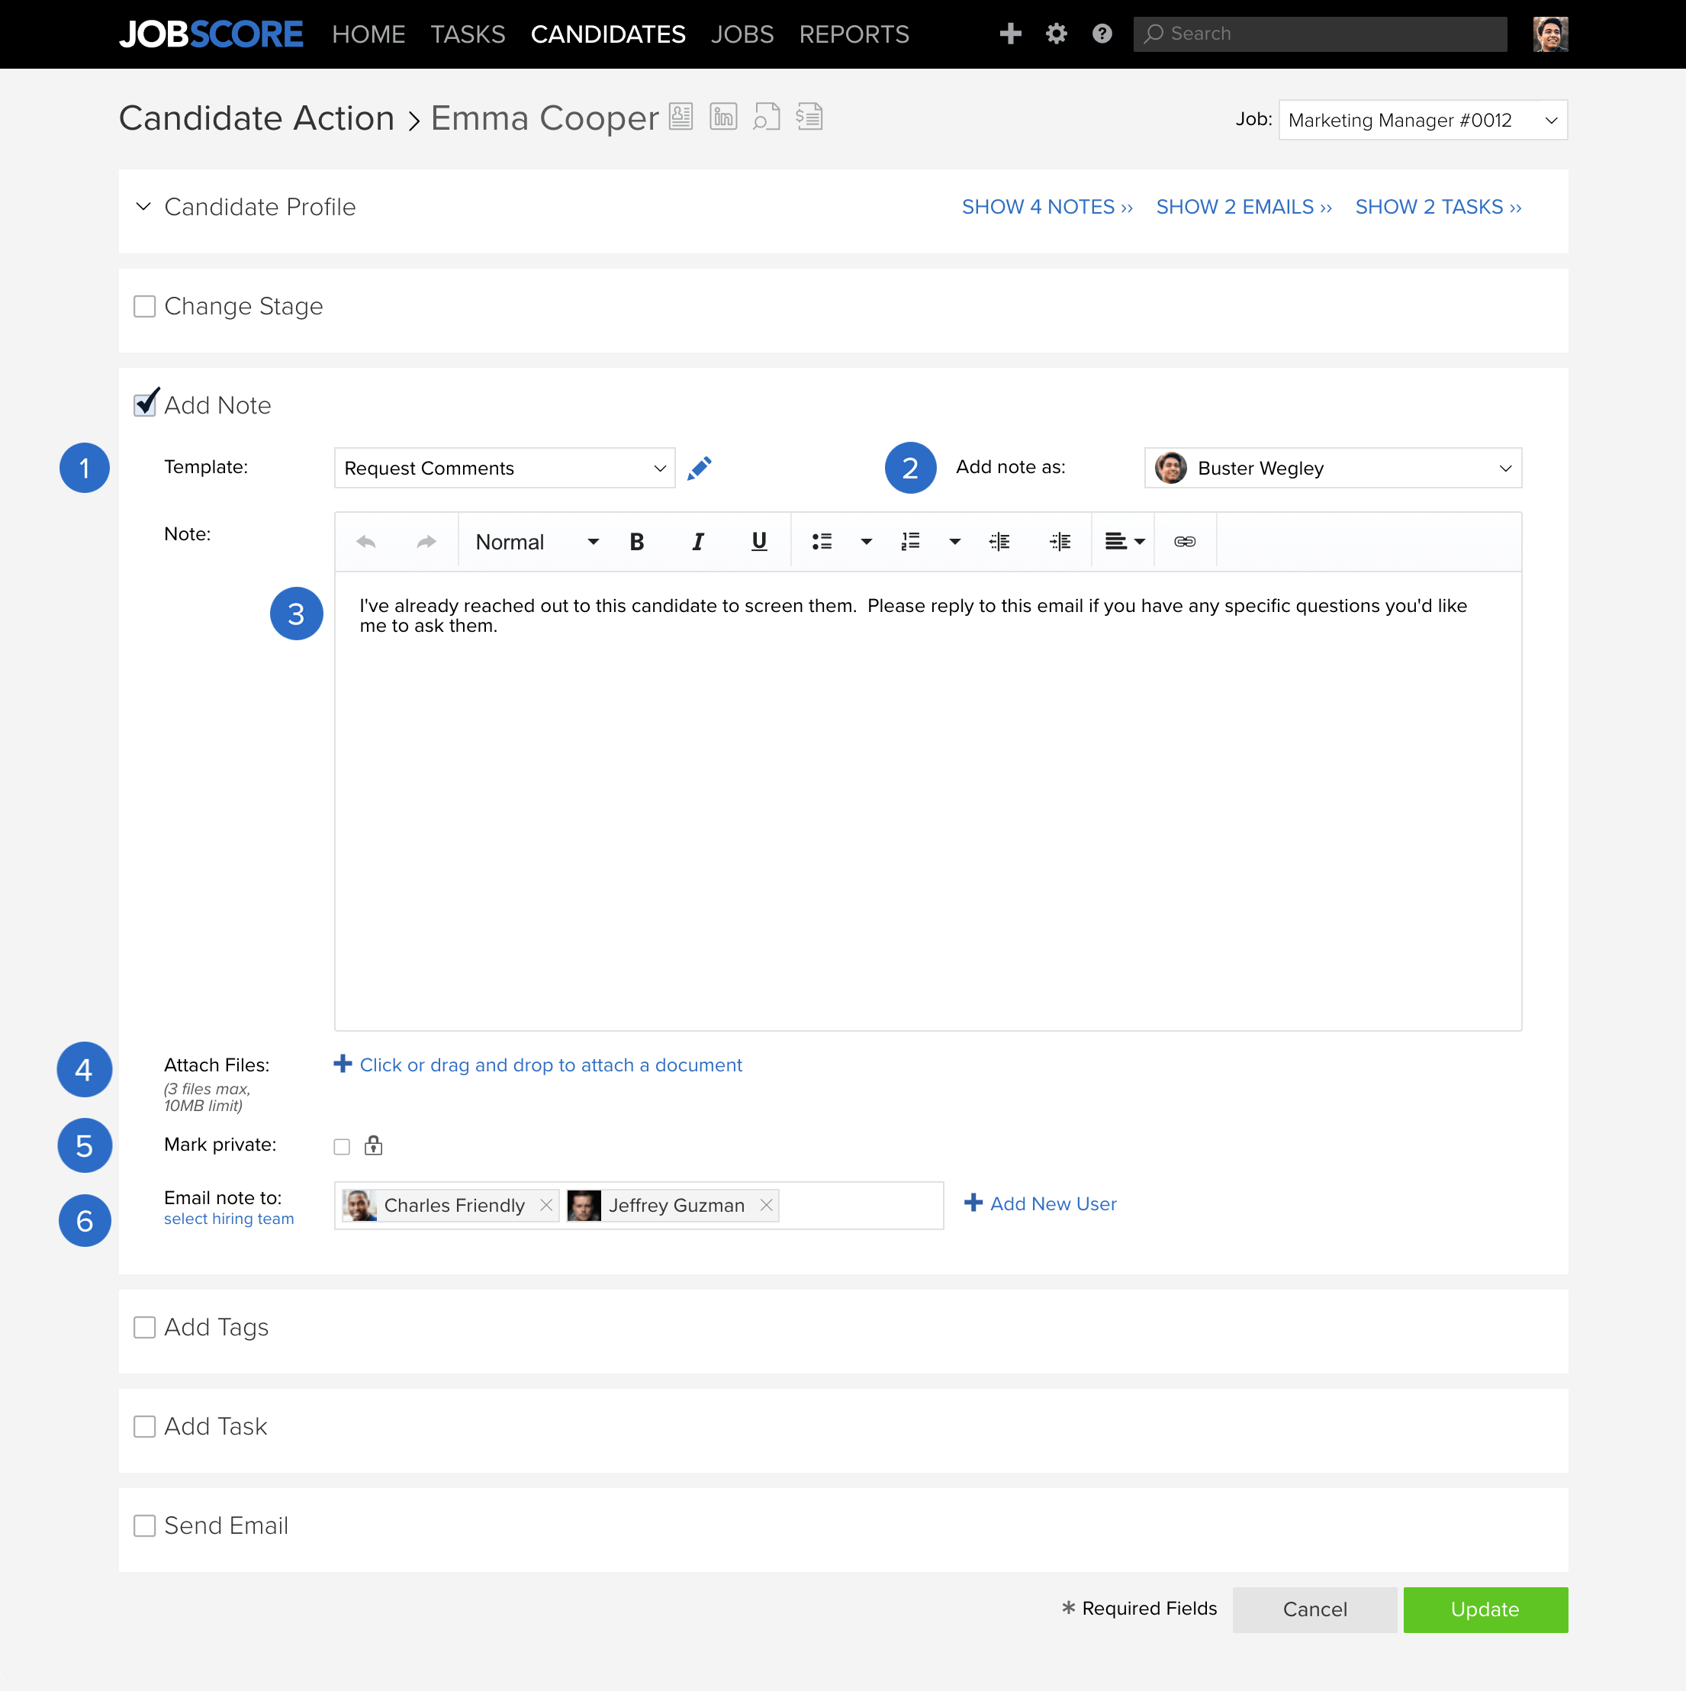Open the LinkedIn icon next to Emma Cooper

[x=722, y=117]
